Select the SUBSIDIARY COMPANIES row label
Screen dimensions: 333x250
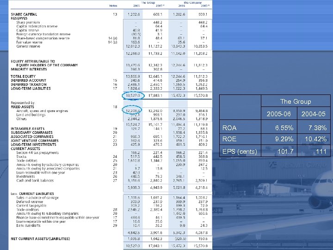pyautogui.click(x=31, y=132)
